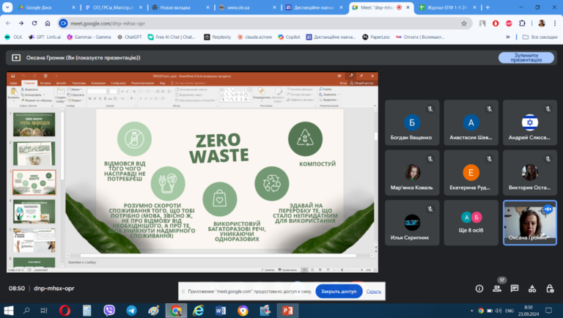Click the Скрыть link
The image size is (563, 318).
tap(373, 292)
